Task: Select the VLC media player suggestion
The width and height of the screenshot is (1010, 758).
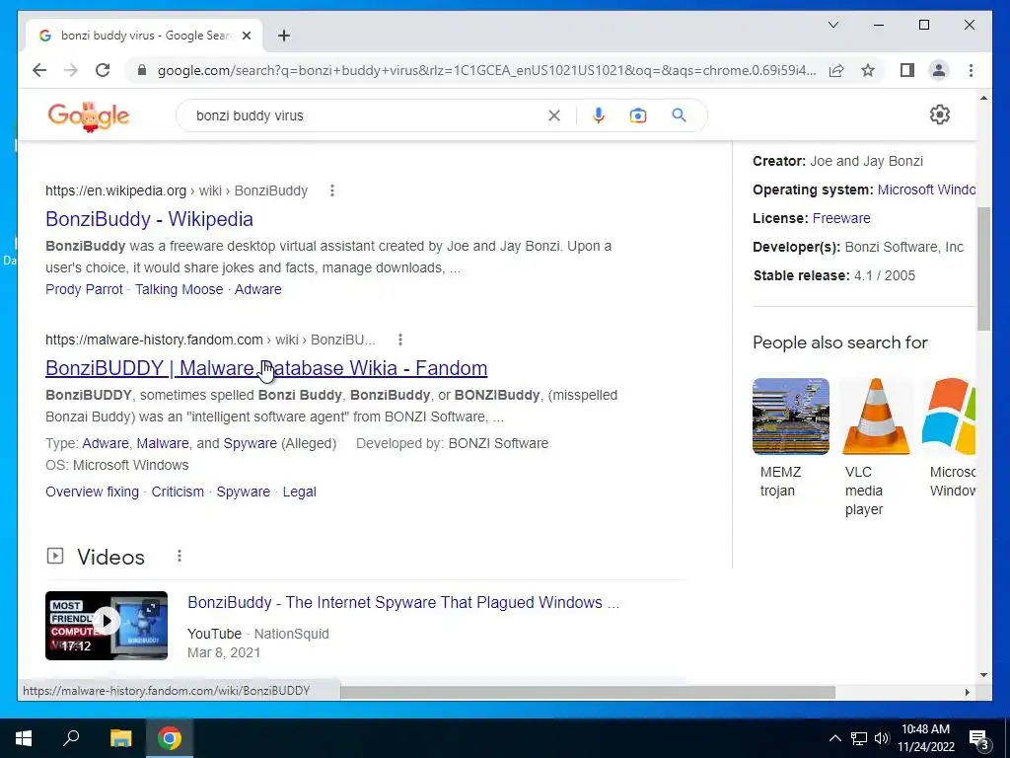Action: click(876, 447)
